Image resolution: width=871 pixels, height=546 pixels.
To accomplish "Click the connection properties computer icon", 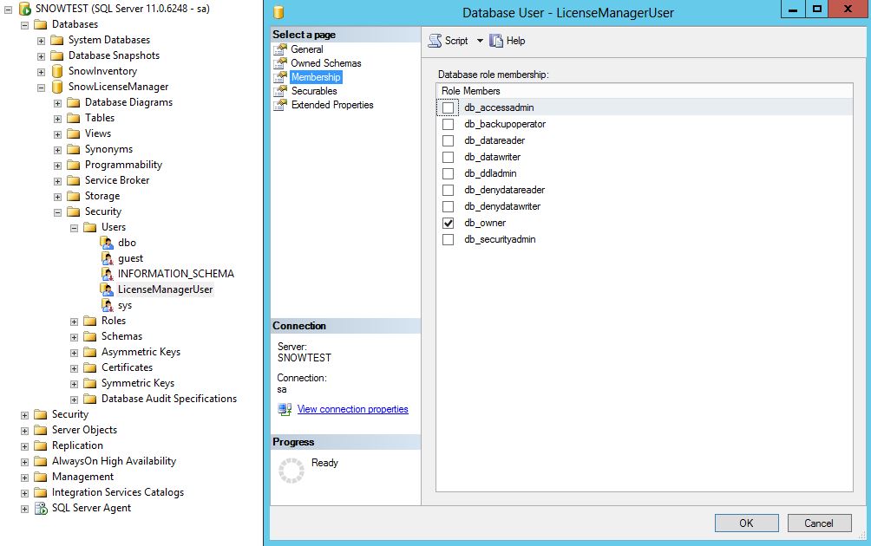I will [x=285, y=409].
